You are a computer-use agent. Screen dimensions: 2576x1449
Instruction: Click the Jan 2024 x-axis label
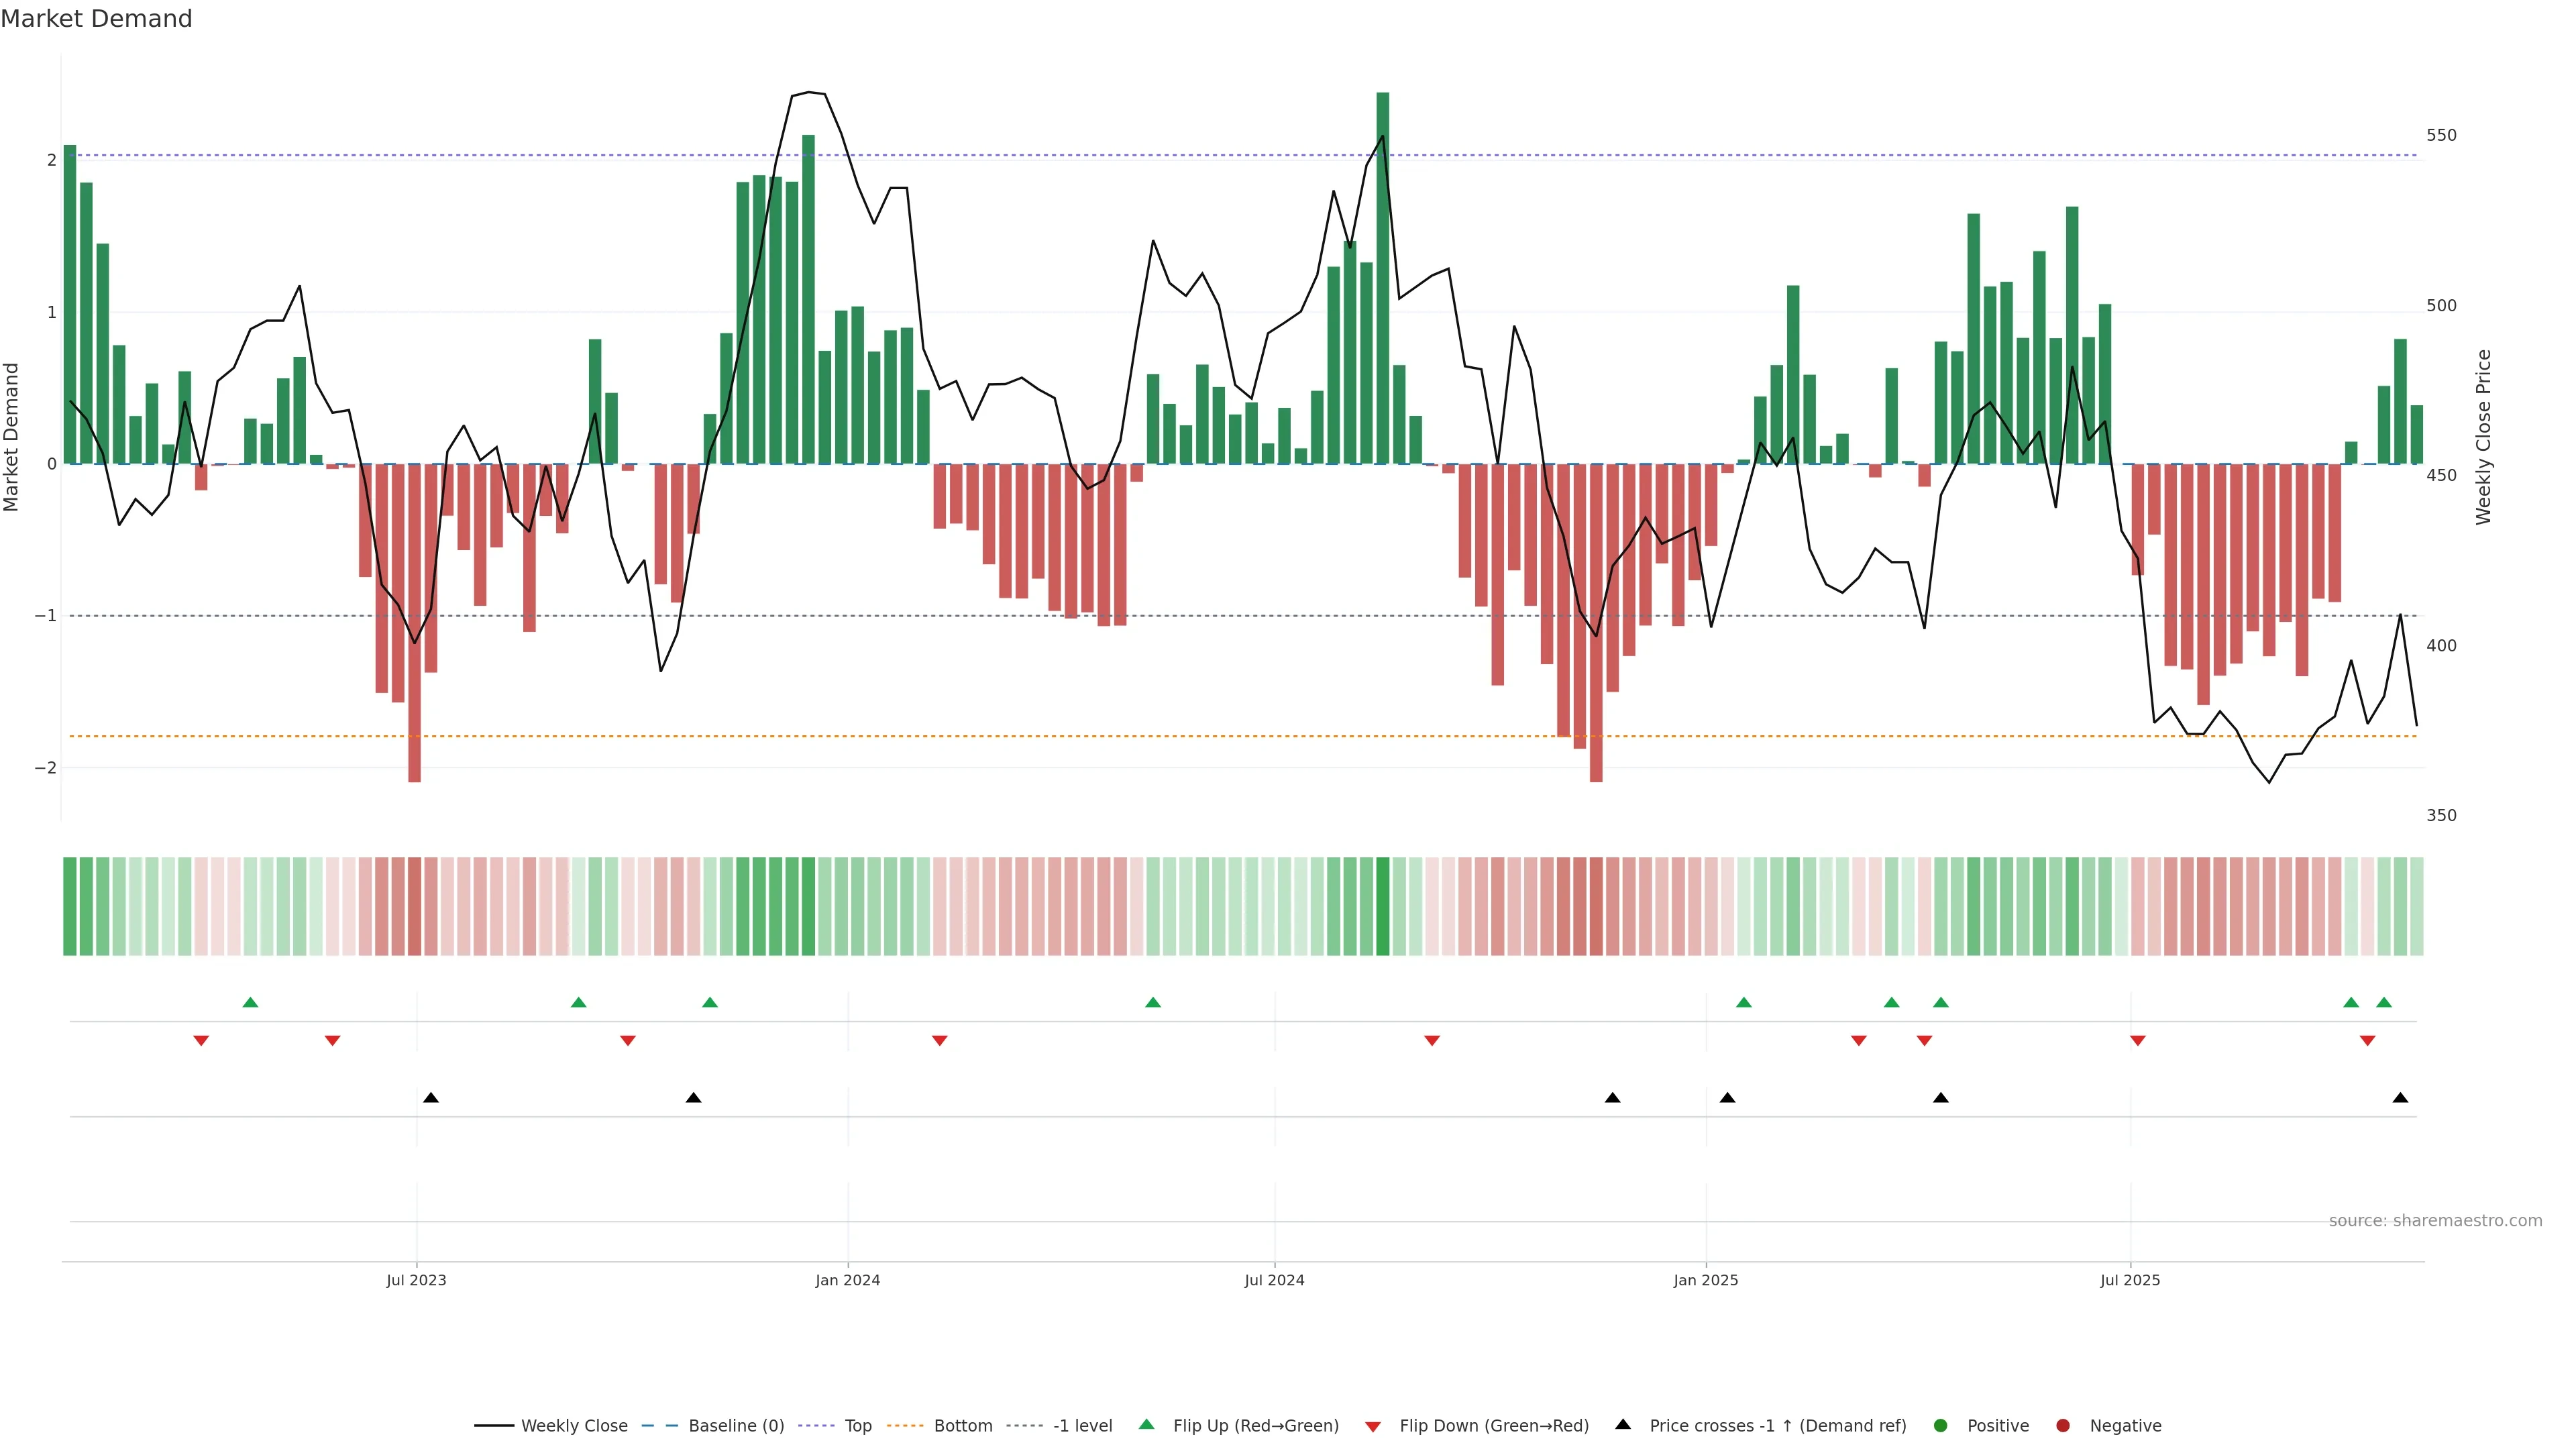point(847,1280)
